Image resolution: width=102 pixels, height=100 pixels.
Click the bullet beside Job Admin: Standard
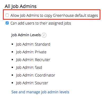12,44
